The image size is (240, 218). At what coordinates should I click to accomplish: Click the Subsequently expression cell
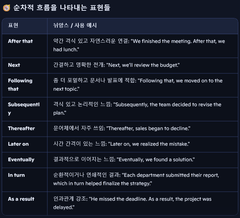click(x=24, y=109)
